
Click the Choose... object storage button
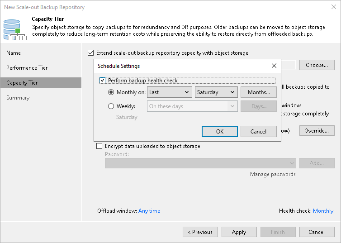(x=317, y=65)
